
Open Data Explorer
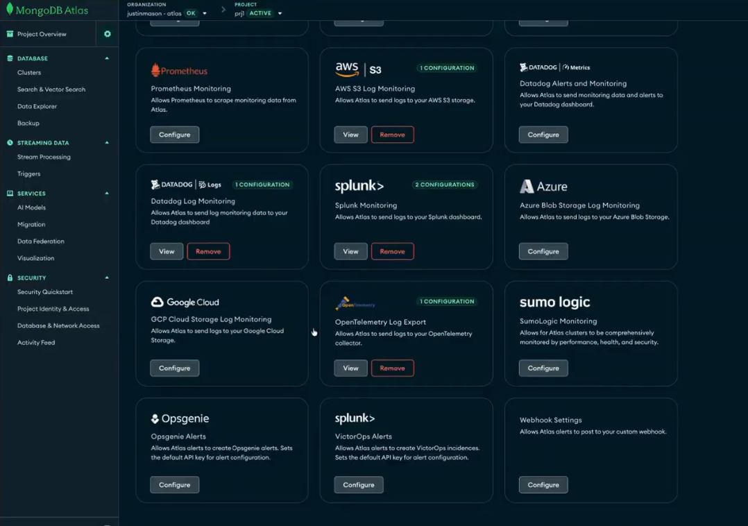pyautogui.click(x=37, y=106)
